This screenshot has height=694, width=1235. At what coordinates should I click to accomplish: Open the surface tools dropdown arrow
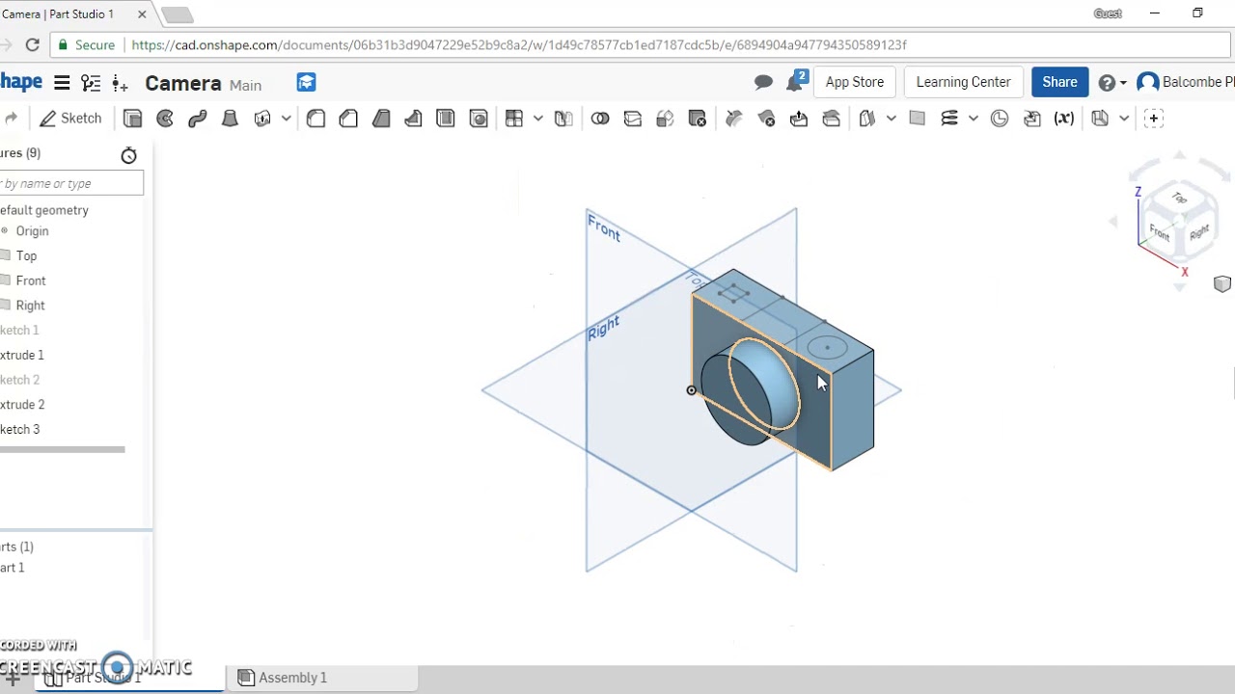[x=892, y=119]
